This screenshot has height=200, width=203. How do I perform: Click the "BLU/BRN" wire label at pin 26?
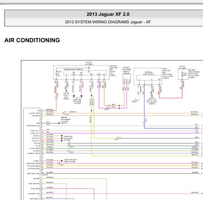50,172
